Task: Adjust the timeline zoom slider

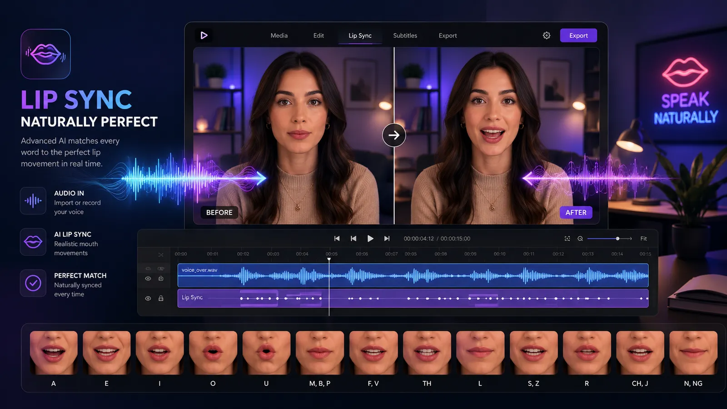Action: [609, 239]
